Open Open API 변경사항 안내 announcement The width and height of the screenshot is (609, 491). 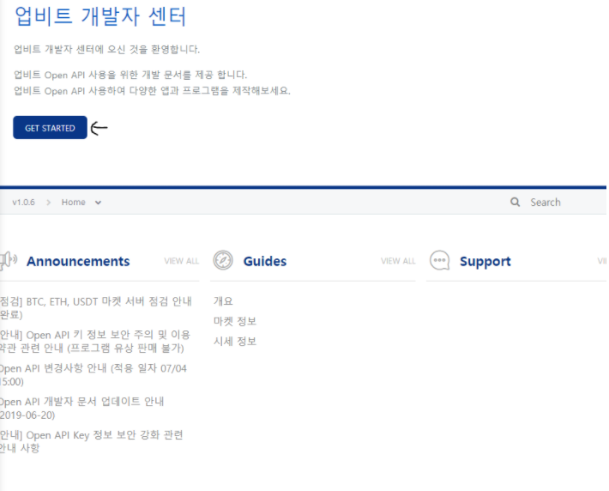point(93,375)
